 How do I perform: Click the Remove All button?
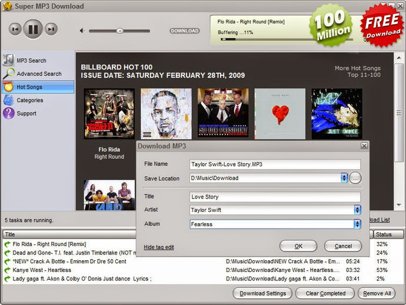pos(377,294)
